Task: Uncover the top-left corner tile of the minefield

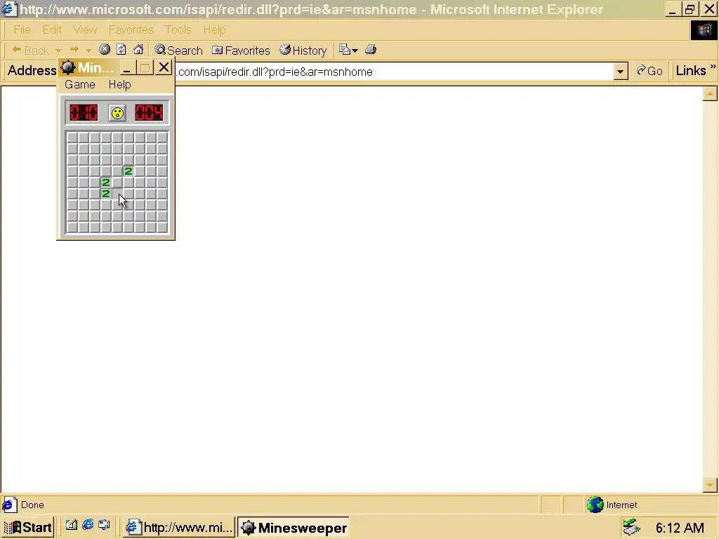Action: (72, 138)
